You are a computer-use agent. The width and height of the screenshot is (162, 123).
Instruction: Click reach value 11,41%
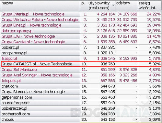[x=154, y=36]
